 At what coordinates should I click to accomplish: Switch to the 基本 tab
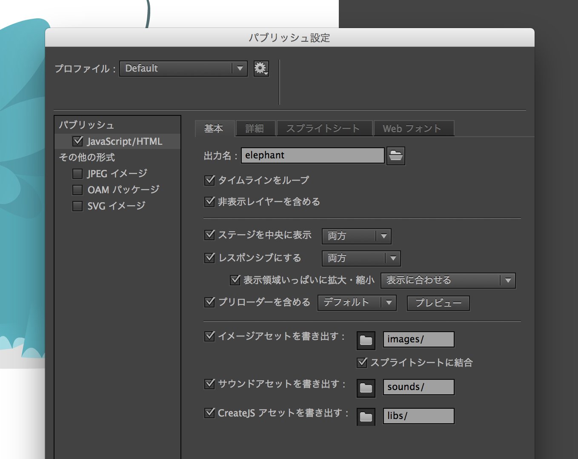click(214, 128)
